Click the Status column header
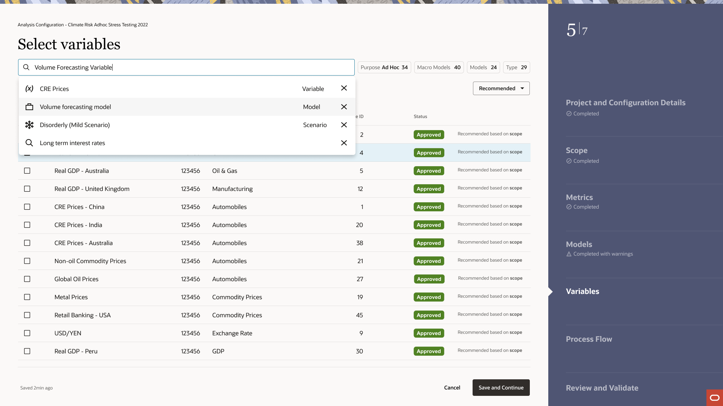Image resolution: width=723 pixels, height=406 pixels. click(420, 117)
